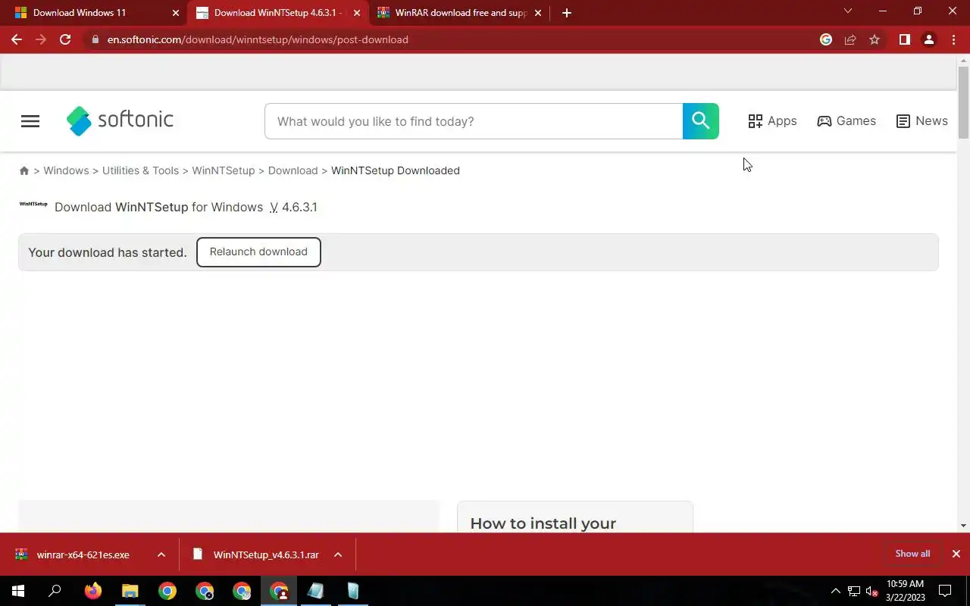Click the address bar URL

point(258,39)
